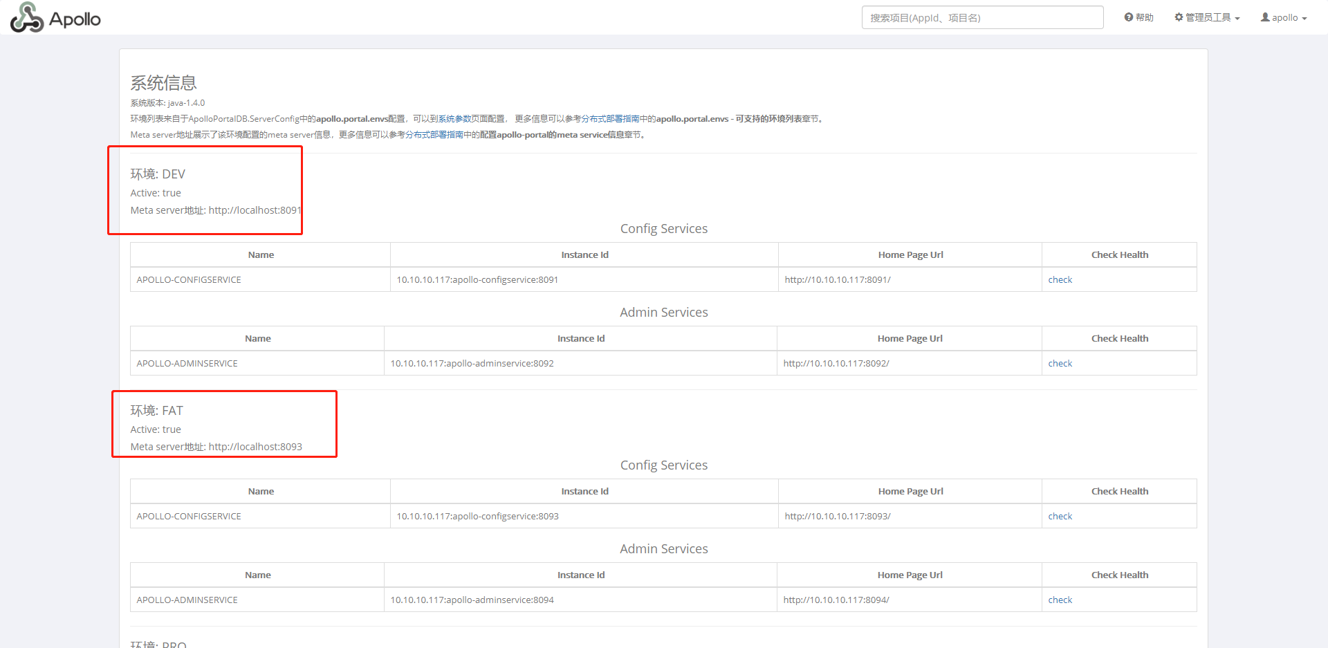This screenshot has width=1328, height=648.
Task: Click the 环境: FAT heading
Action: pos(156,411)
